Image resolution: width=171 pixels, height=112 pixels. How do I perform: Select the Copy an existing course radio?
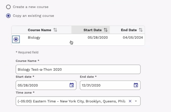click(8, 16)
